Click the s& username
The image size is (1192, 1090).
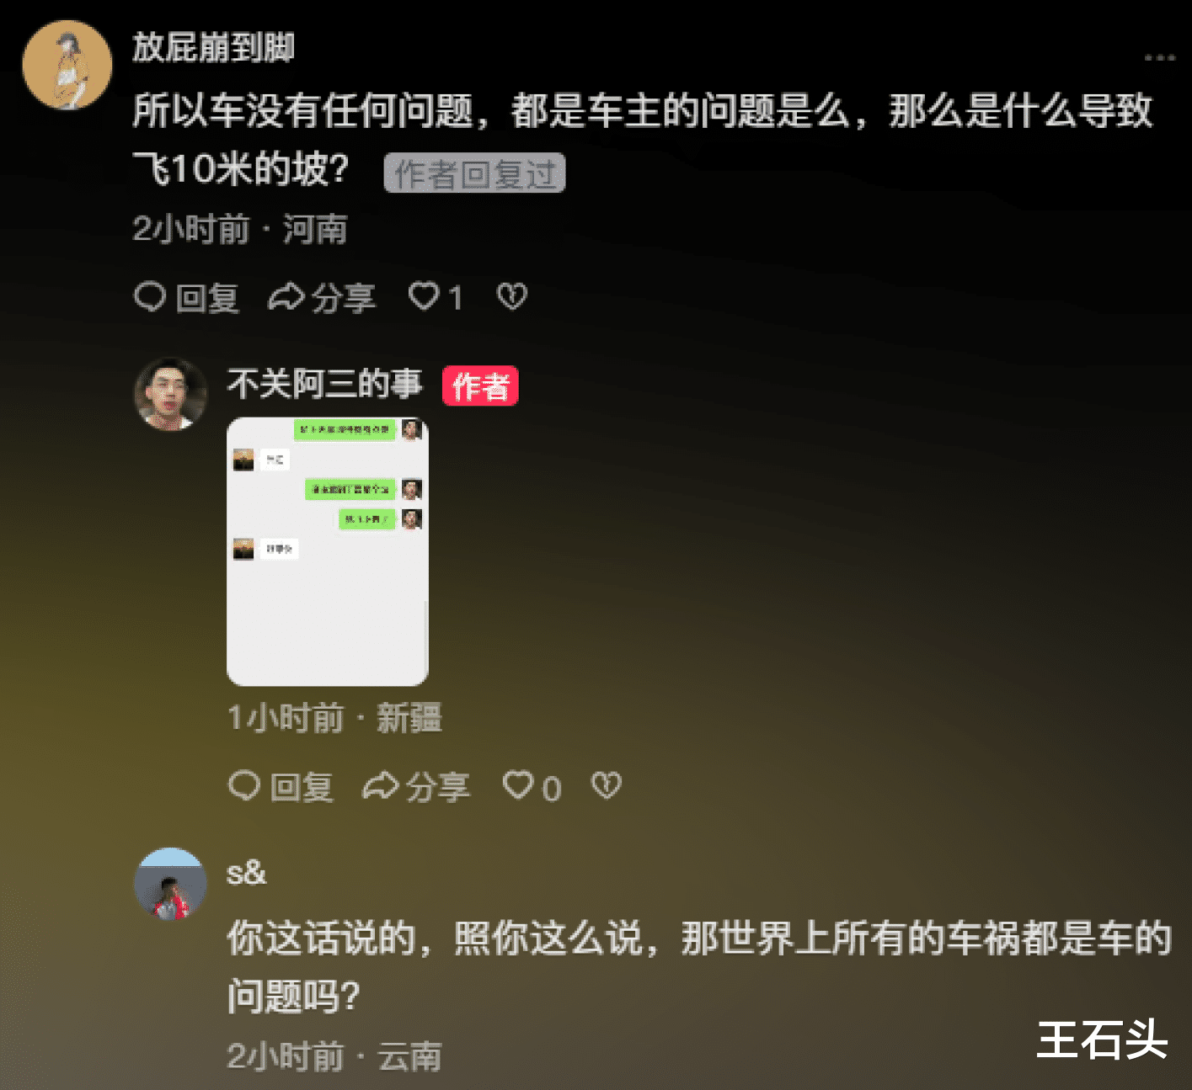click(x=247, y=873)
